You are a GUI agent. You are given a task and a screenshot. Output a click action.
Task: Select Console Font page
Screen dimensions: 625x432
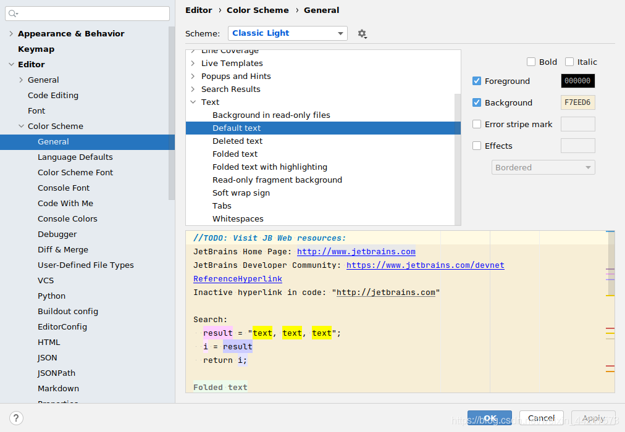(x=64, y=188)
